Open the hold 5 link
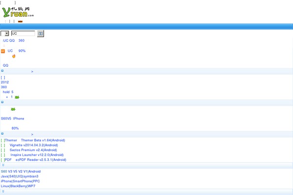293x195 pixels. click(8, 92)
